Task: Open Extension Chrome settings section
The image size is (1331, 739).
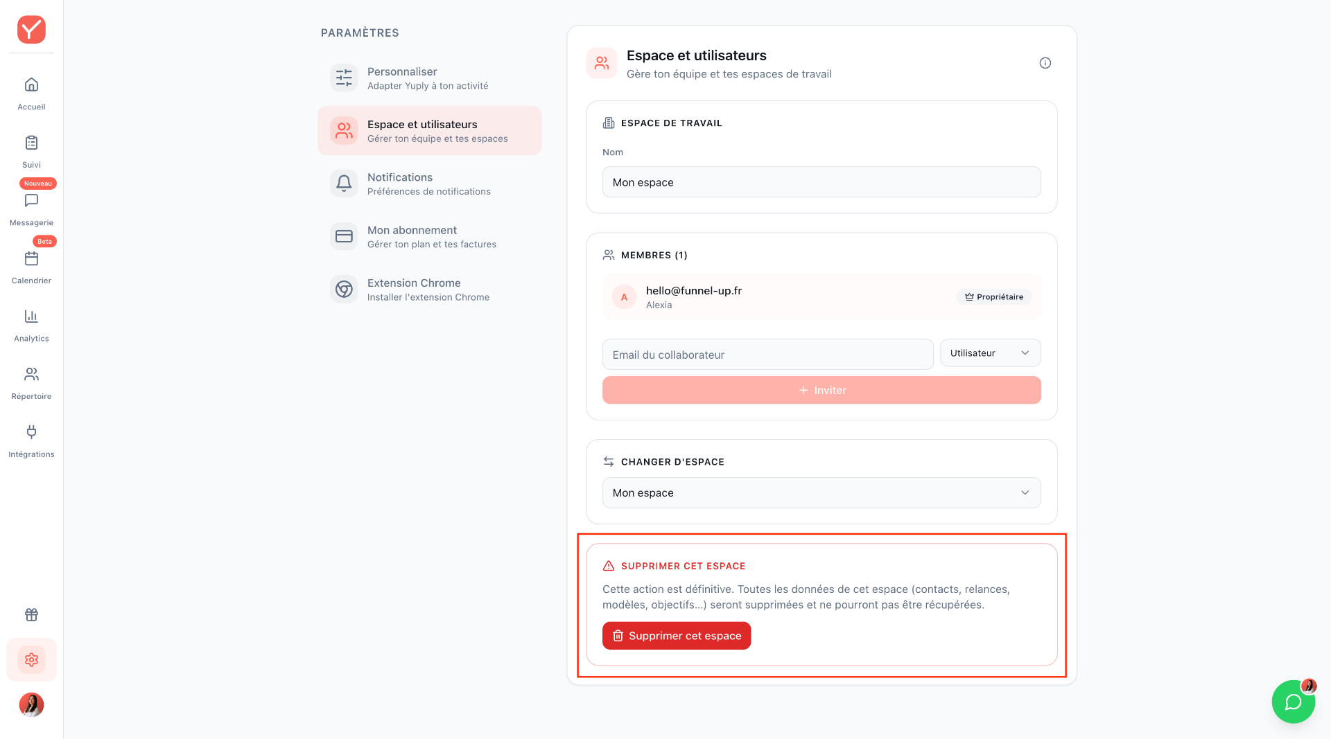Action: pos(429,290)
